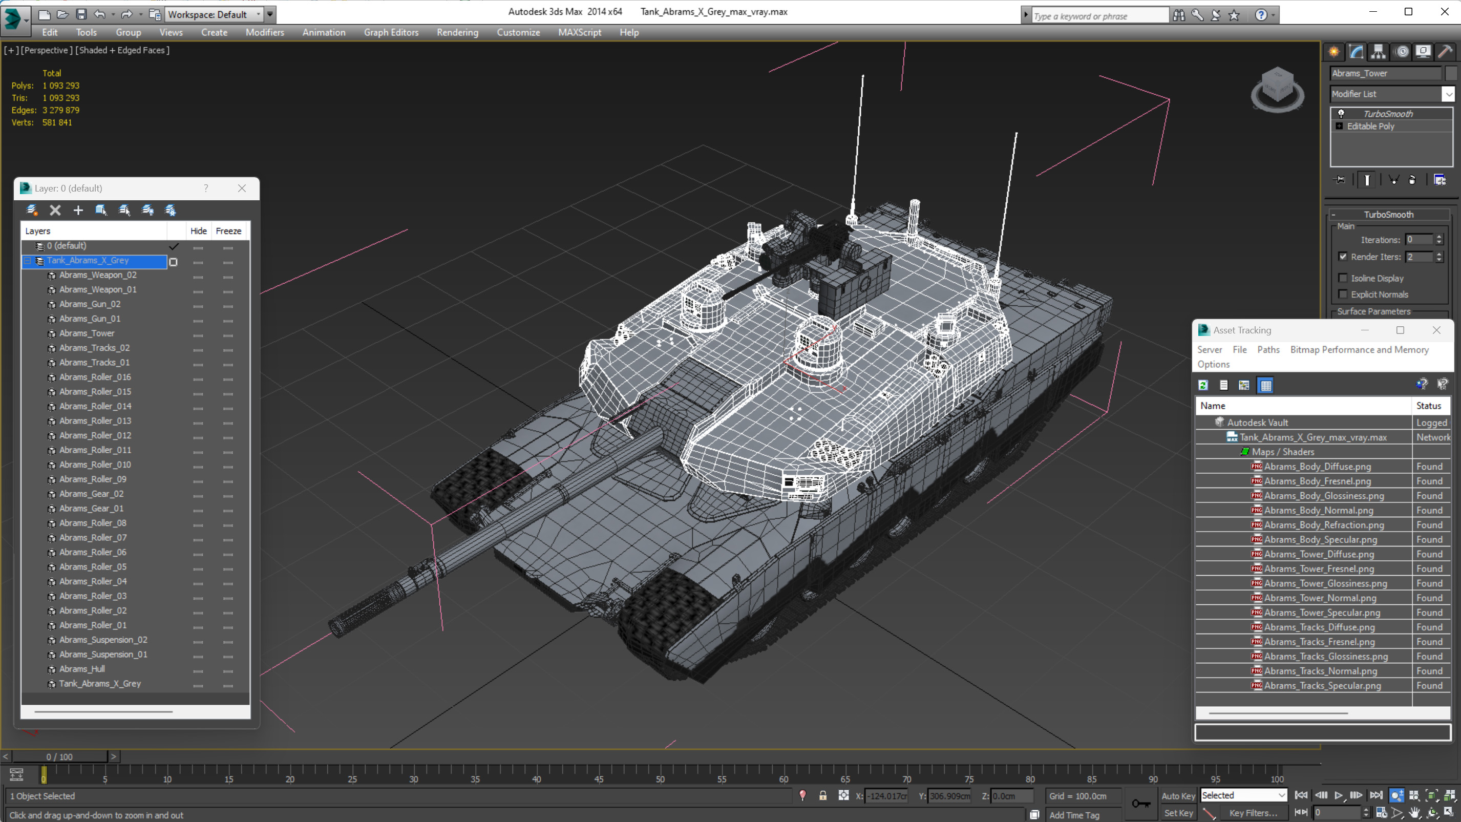
Task: Open the Motion command panel tab
Action: (x=1401, y=52)
